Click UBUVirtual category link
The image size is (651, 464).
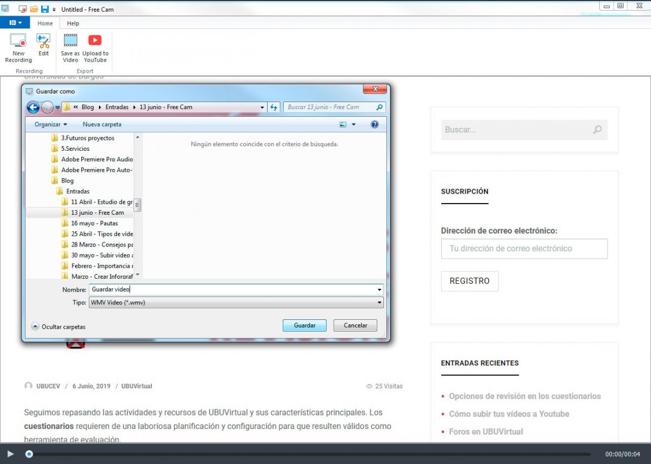[136, 386]
